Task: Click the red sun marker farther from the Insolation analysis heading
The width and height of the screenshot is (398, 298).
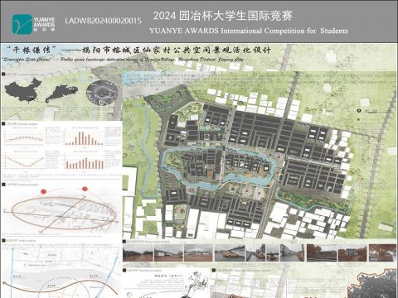Action: 85,189
